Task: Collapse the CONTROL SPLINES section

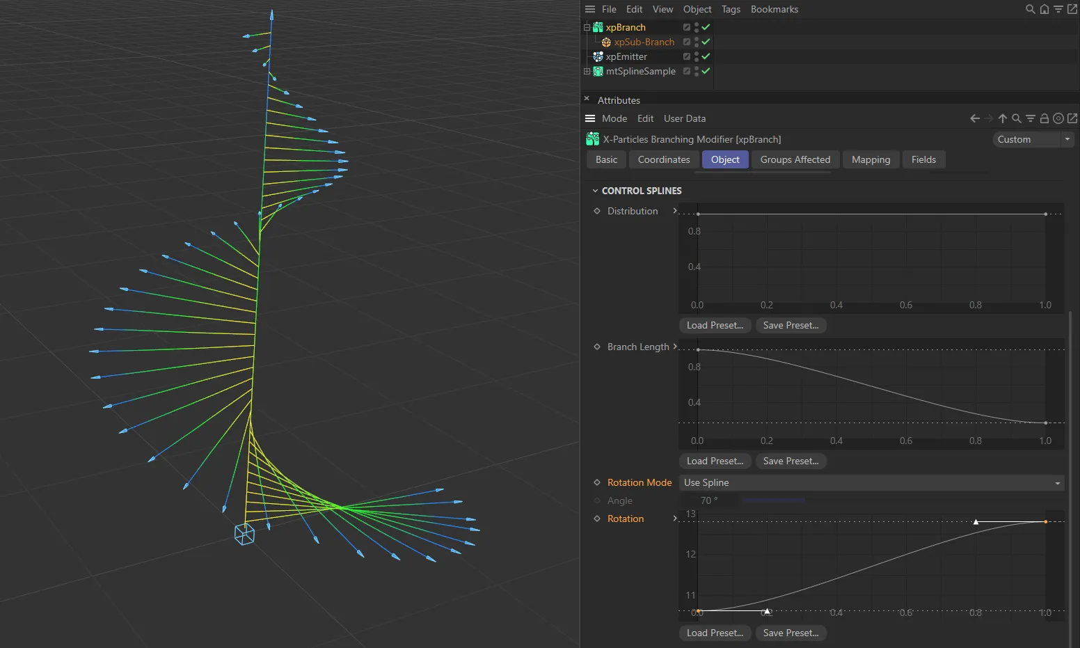Action: coord(595,190)
